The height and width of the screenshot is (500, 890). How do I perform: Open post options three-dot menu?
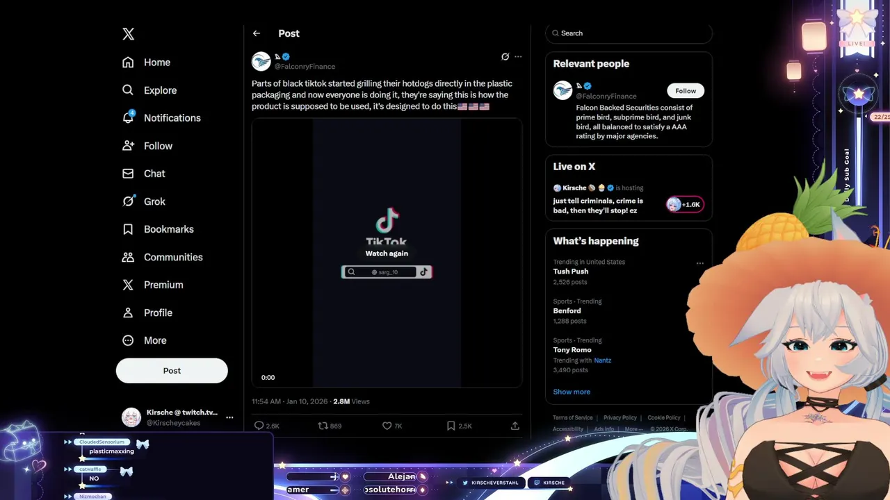click(518, 56)
